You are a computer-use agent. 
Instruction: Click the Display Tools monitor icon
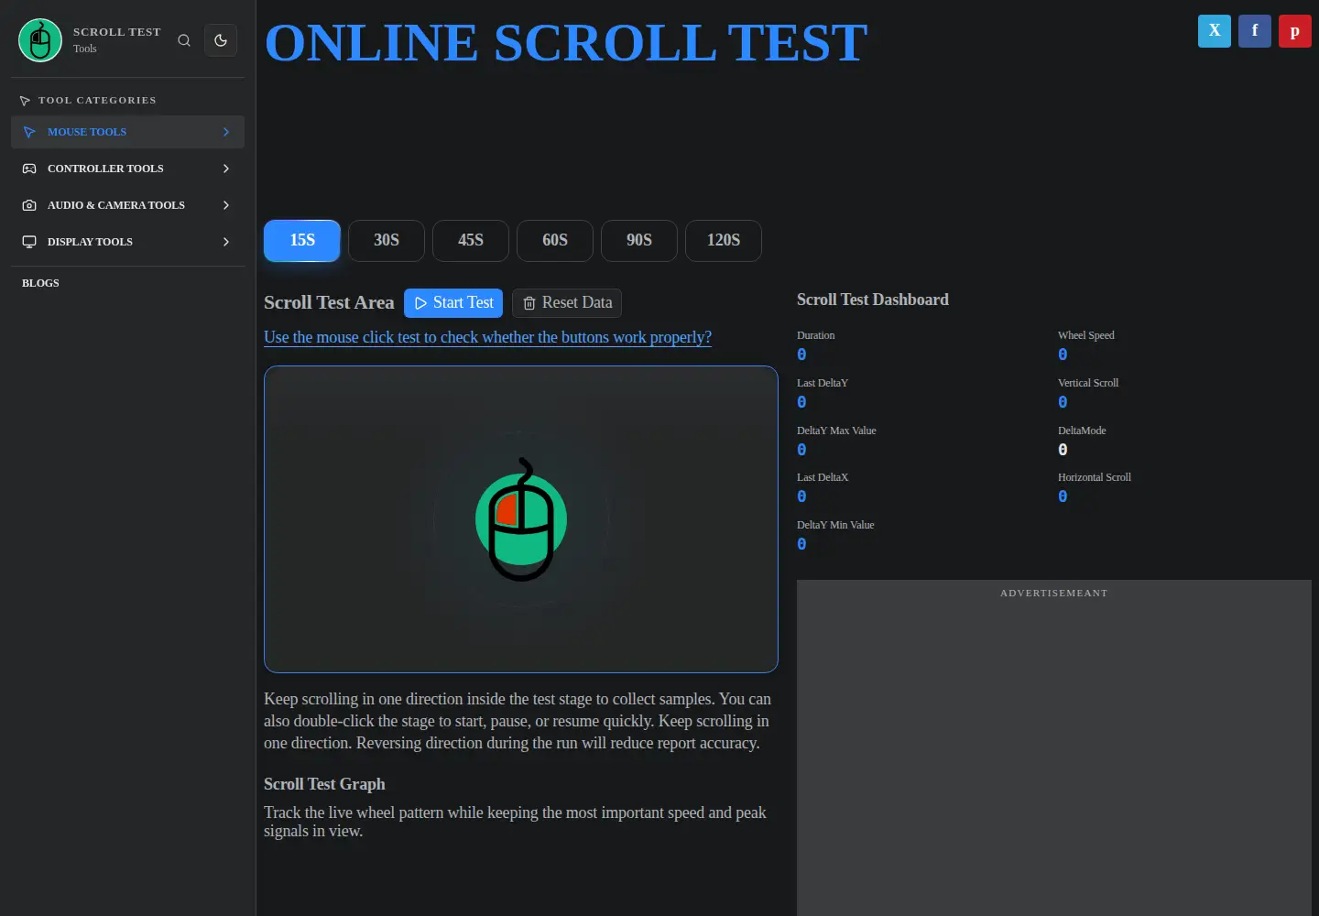coord(29,242)
